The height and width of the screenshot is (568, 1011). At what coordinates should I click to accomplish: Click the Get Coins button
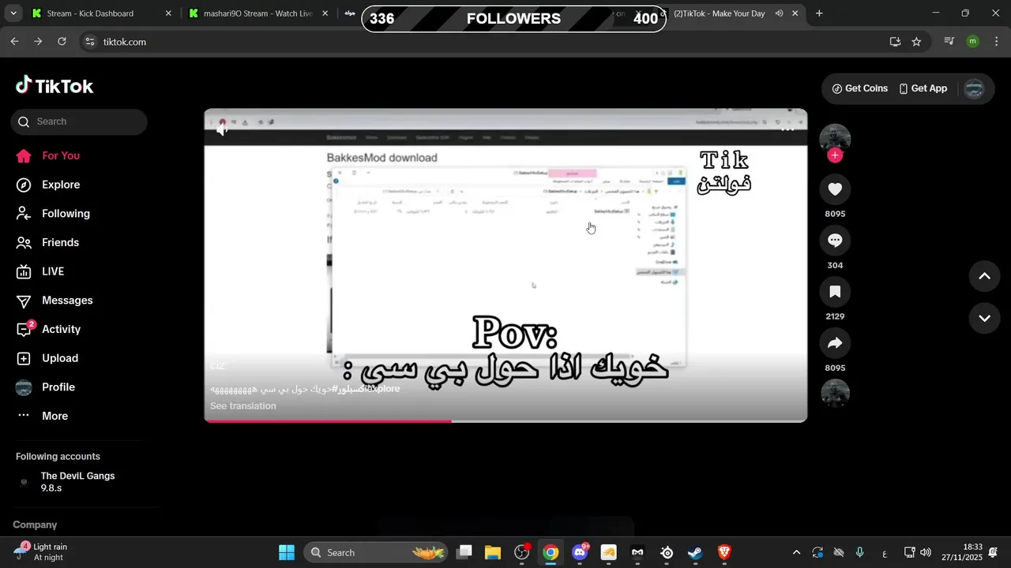[860, 88]
